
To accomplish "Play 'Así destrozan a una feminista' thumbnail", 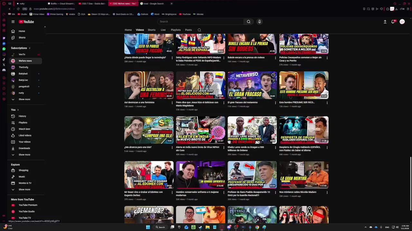I will [149, 85].
